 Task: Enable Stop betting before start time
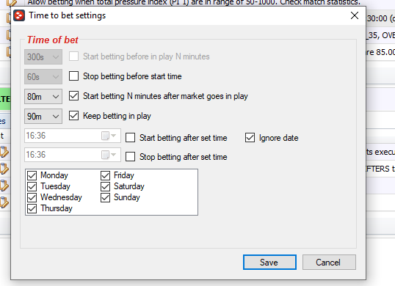click(74, 76)
